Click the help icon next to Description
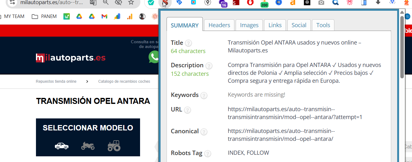412x162 pixels. tap(209, 66)
